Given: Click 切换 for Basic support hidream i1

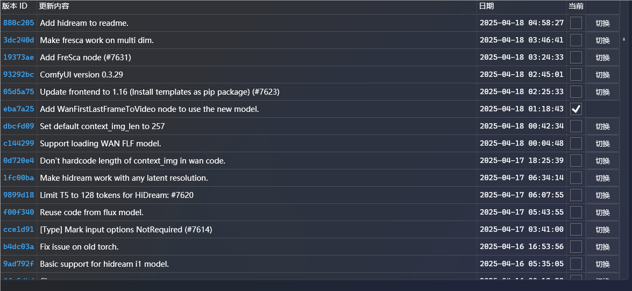Looking at the screenshot, I should [602, 264].
